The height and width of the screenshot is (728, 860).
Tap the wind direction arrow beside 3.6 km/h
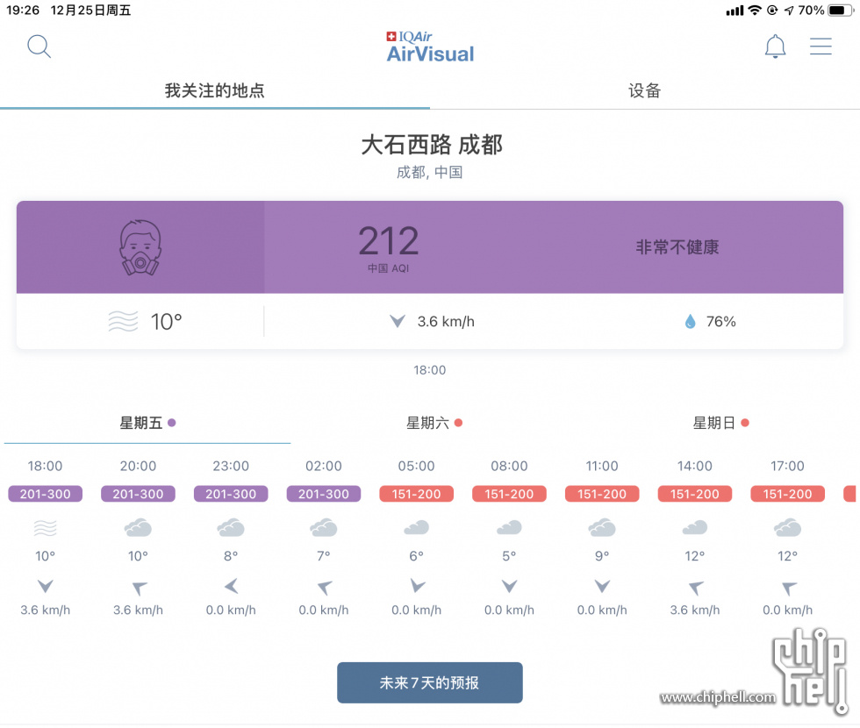pyautogui.click(x=398, y=321)
